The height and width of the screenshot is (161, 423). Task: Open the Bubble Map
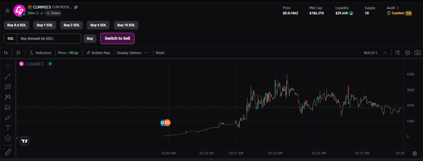pos(98,53)
